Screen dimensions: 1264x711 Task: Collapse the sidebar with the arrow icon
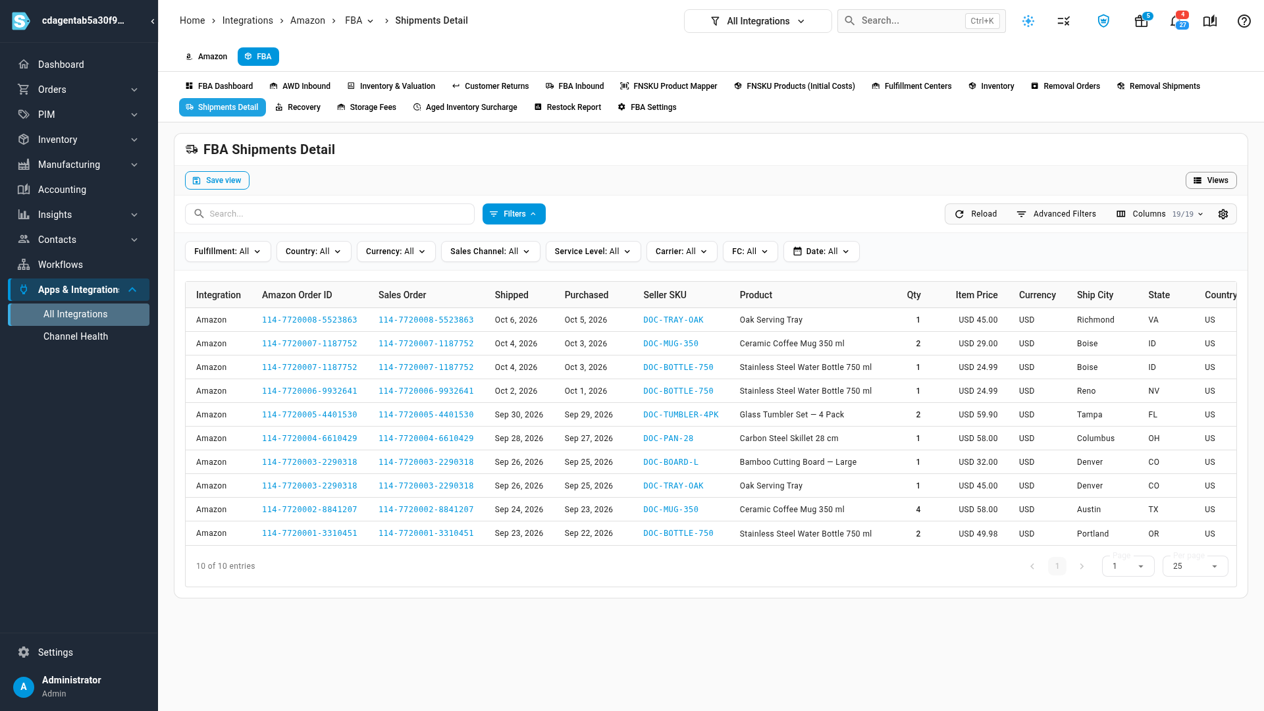click(x=153, y=21)
